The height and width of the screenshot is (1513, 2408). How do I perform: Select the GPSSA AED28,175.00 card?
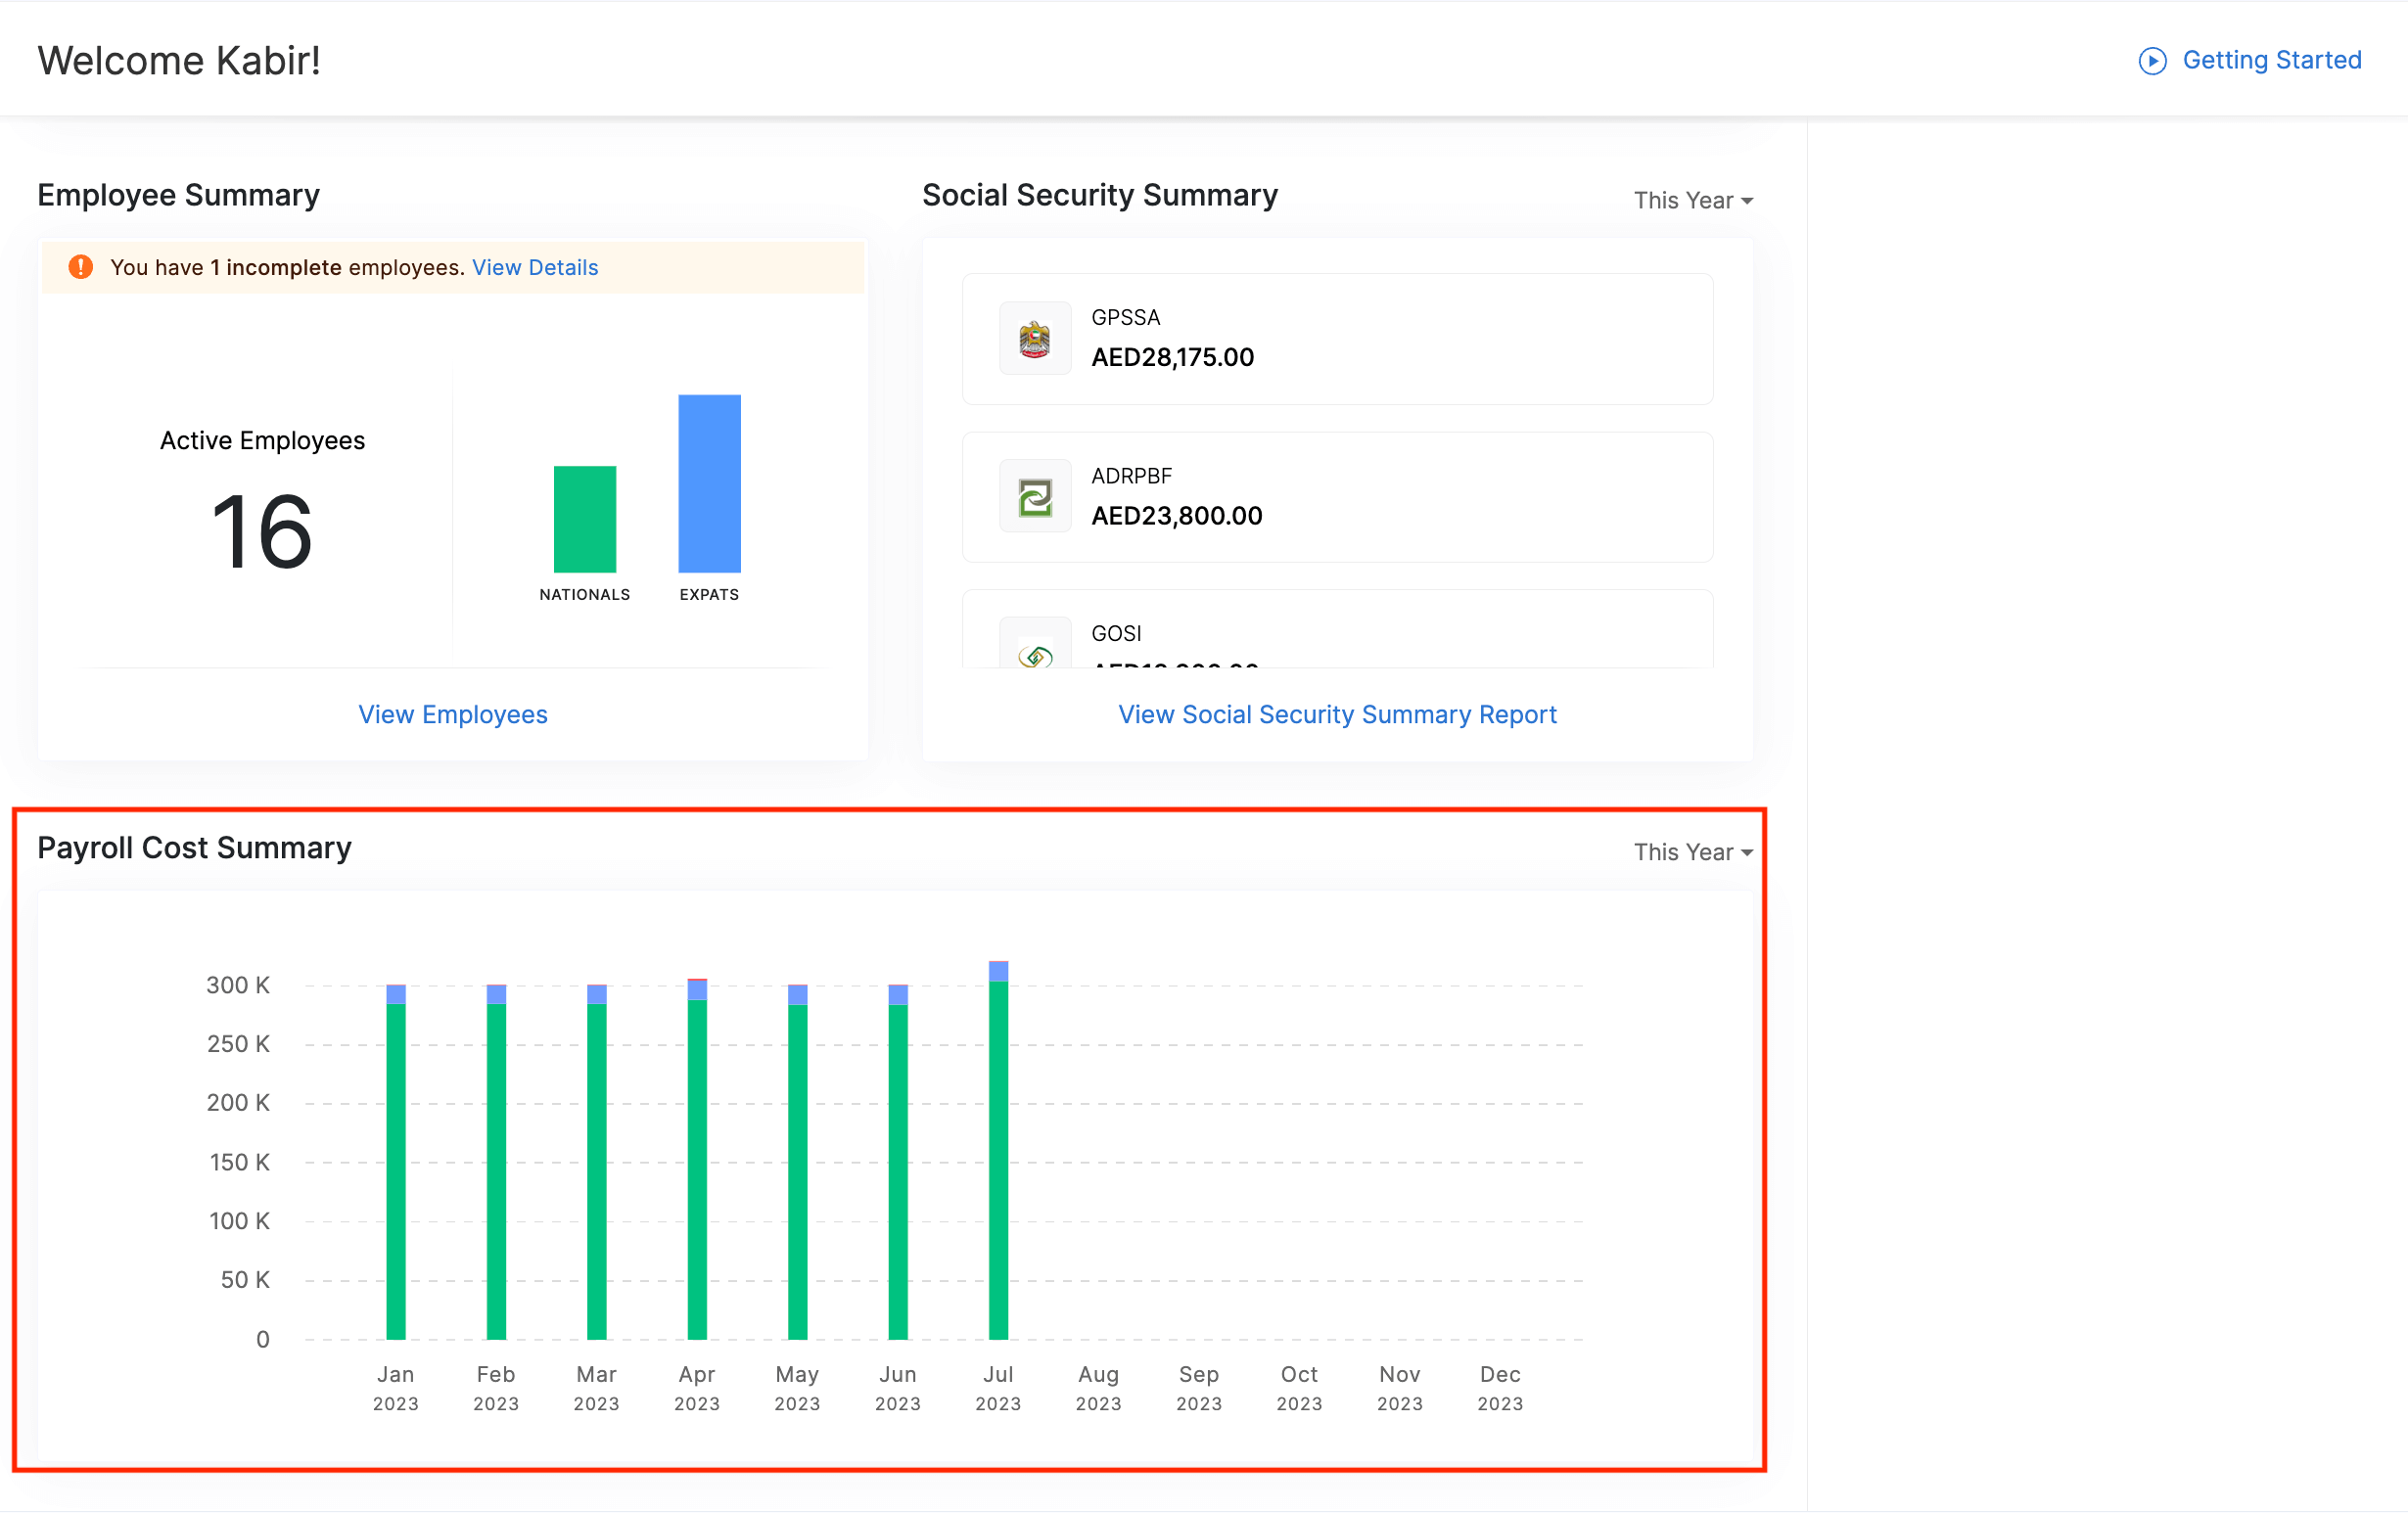[1337, 339]
